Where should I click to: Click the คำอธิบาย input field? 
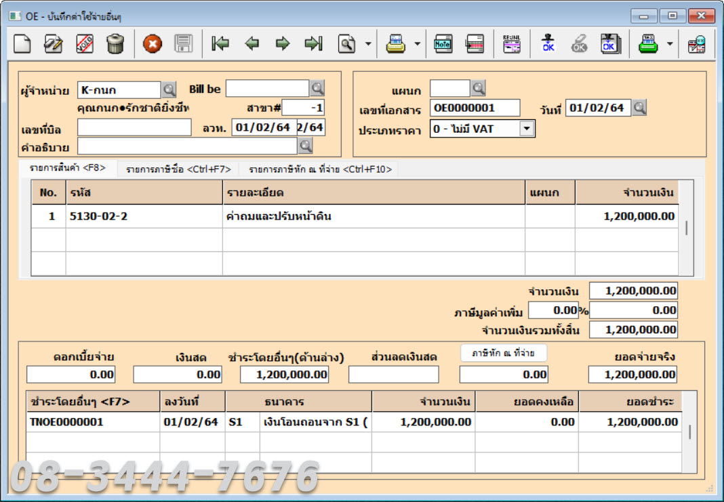point(187,146)
